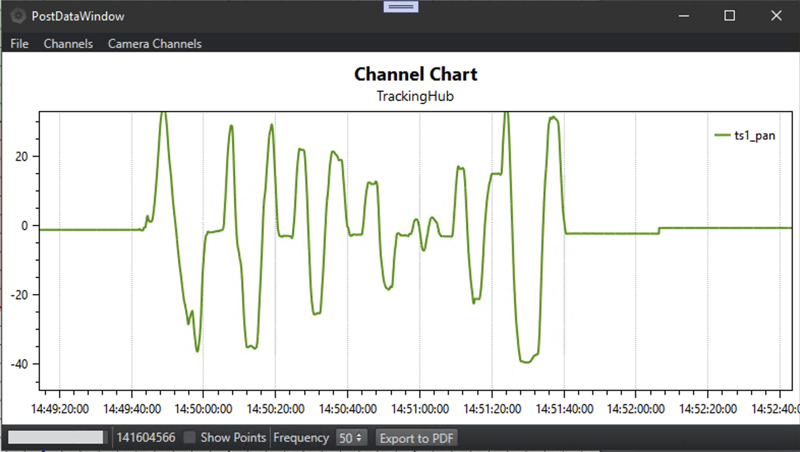Viewport: 800px width, 452px height.
Task: Enable the Show Points checkbox
Action: click(x=189, y=437)
